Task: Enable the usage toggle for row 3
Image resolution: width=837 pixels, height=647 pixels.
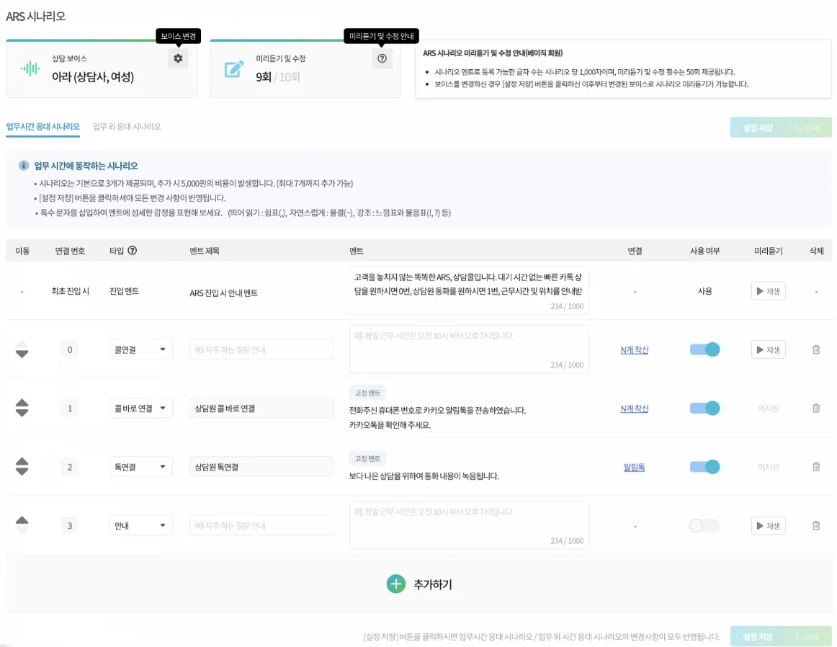Action: (704, 526)
